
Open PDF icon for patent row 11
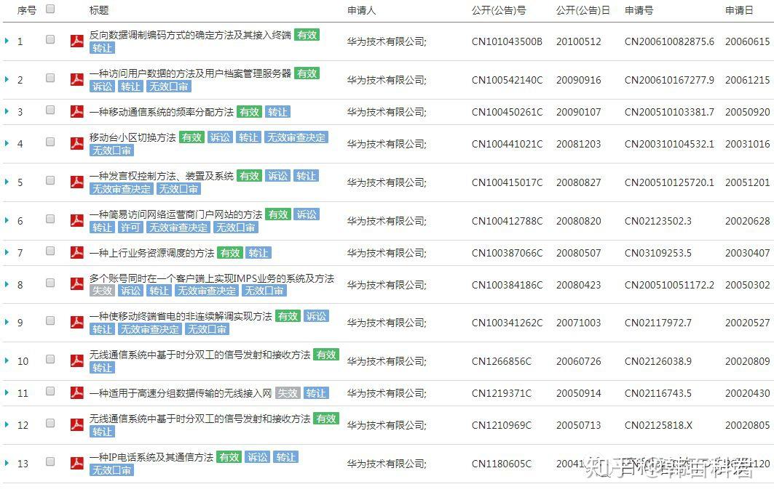[76, 392]
